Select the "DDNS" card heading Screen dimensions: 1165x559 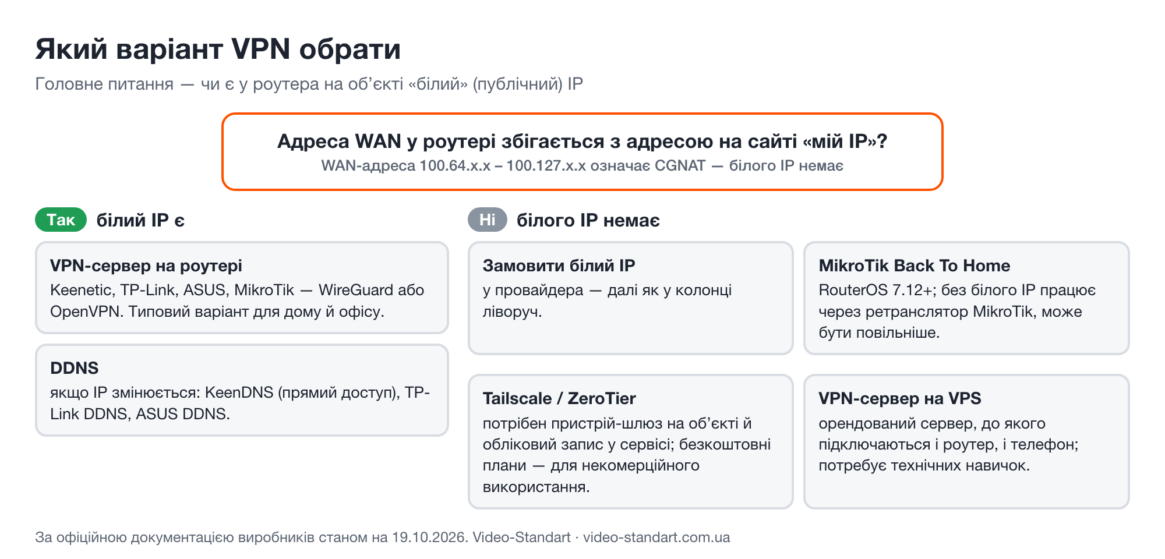point(75,368)
